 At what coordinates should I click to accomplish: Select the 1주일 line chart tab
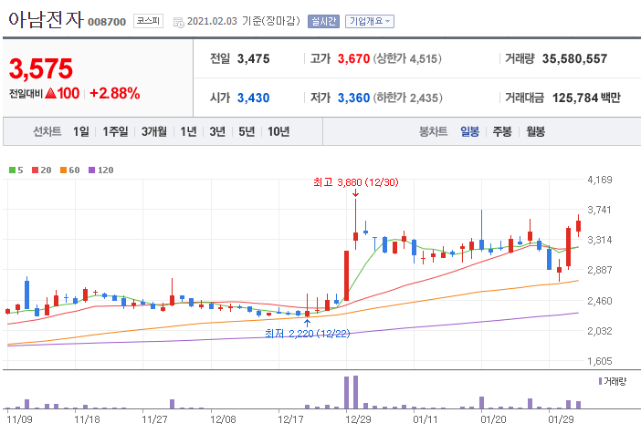[x=115, y=131]
